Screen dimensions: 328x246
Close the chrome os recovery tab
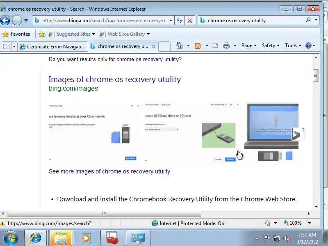click(153, 46)
